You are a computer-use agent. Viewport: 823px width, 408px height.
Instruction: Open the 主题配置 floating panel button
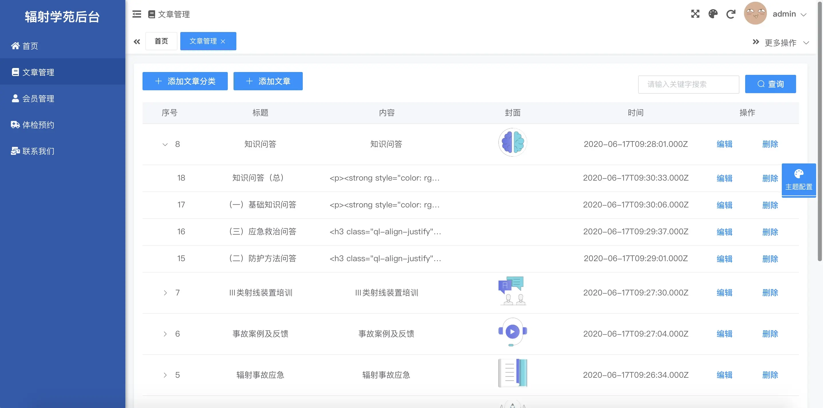coord(798,180)
